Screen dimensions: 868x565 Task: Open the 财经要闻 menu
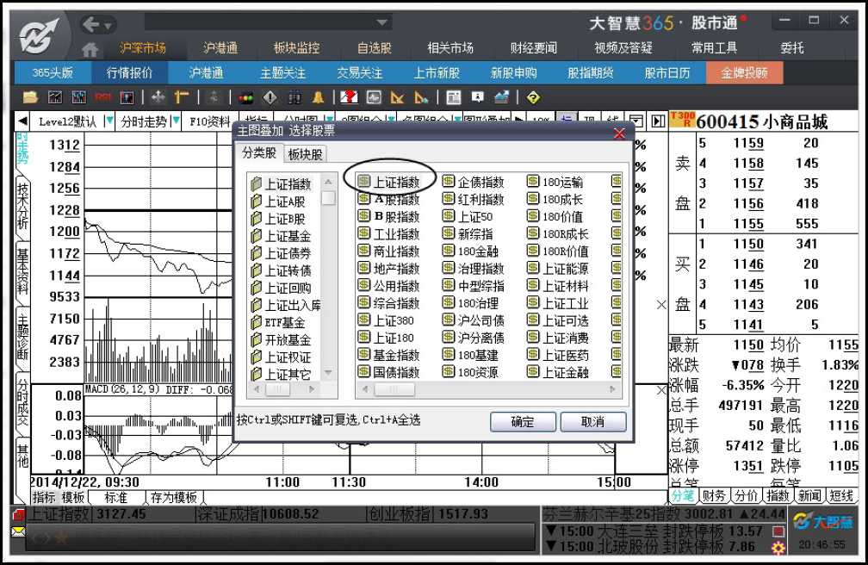click(533, 48)
